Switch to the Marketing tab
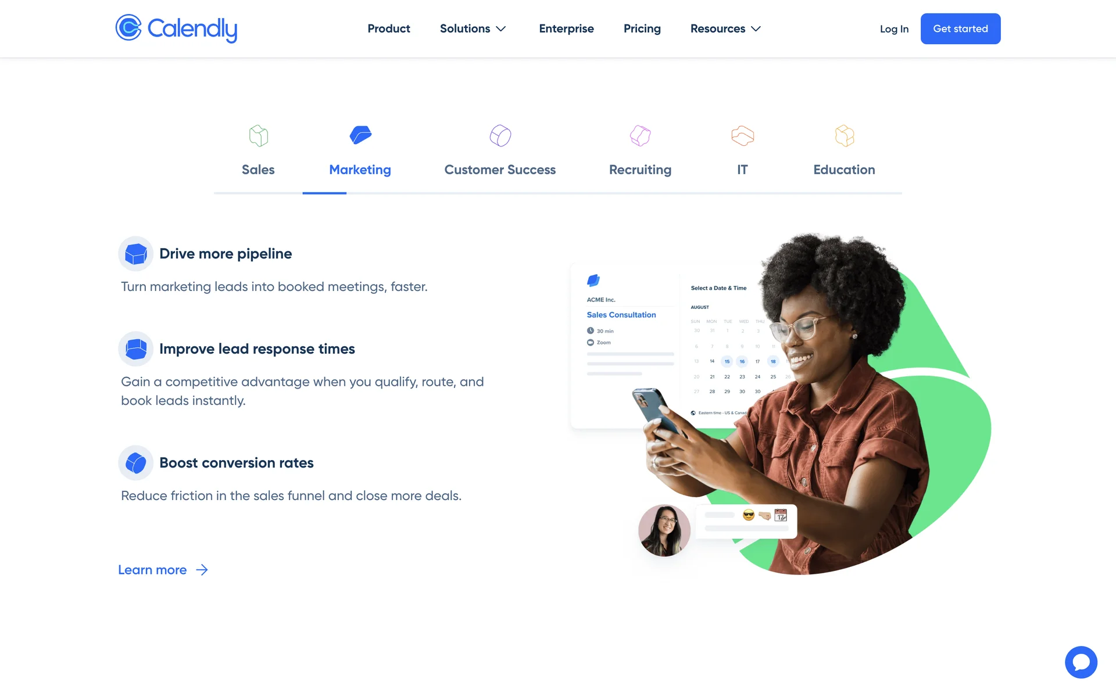This screenshot has height=697, width=1116. [x=360, y=170]
